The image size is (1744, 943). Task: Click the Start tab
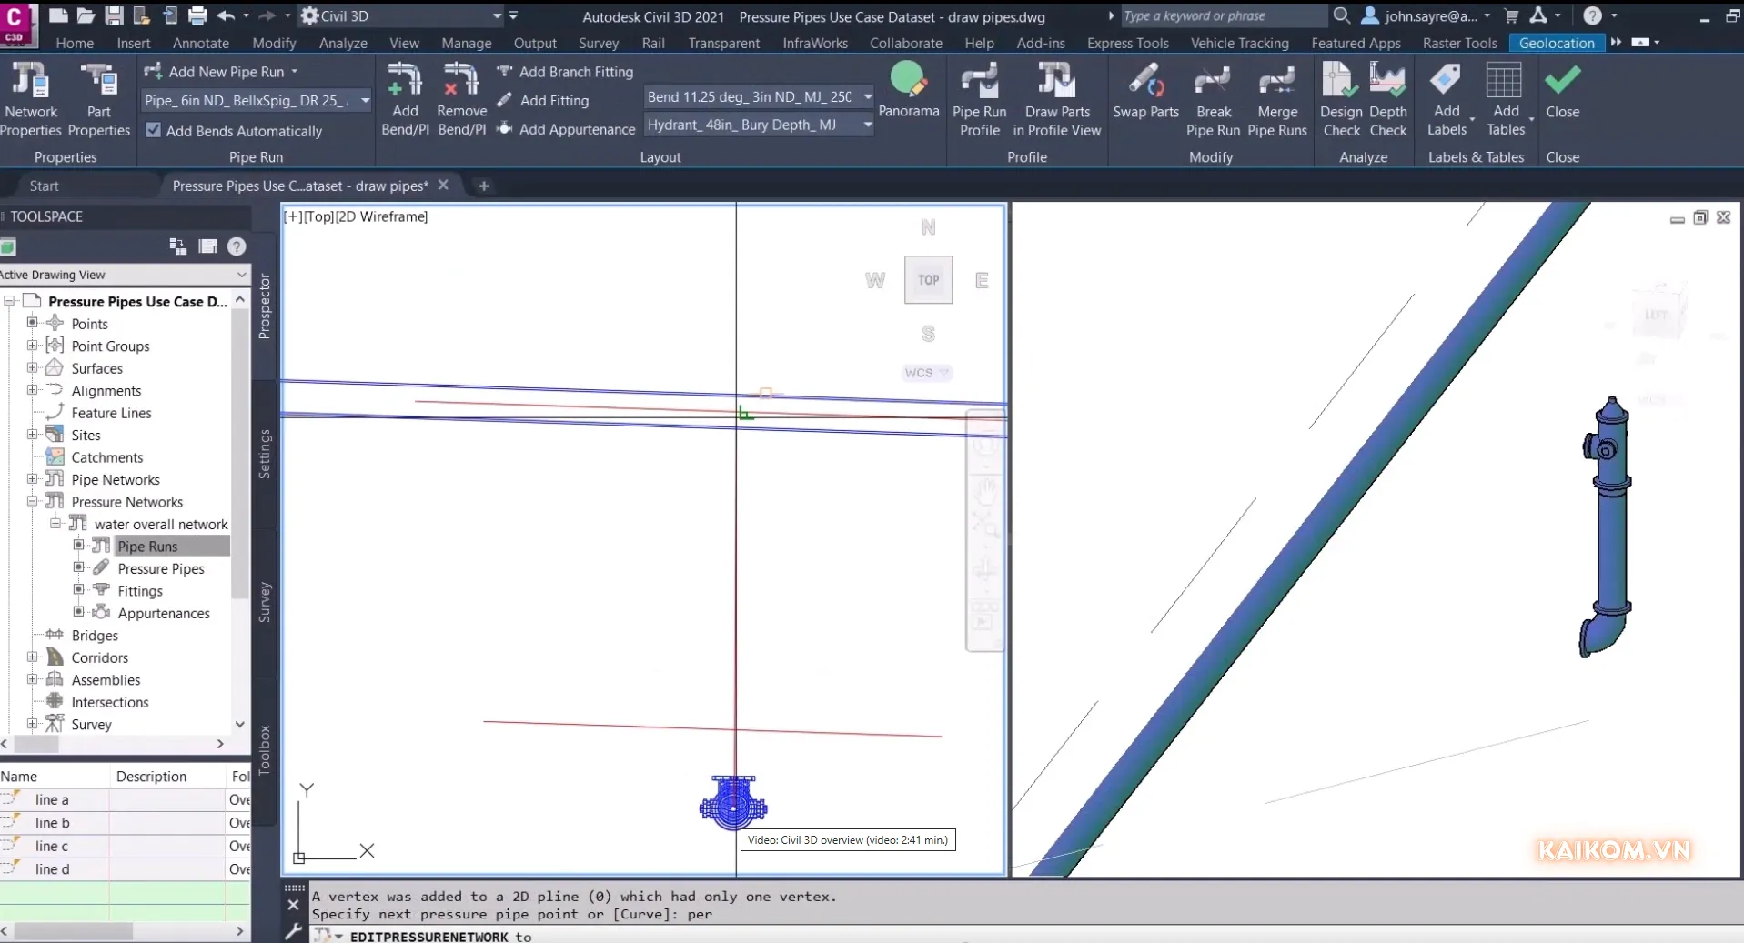(43, 186)
